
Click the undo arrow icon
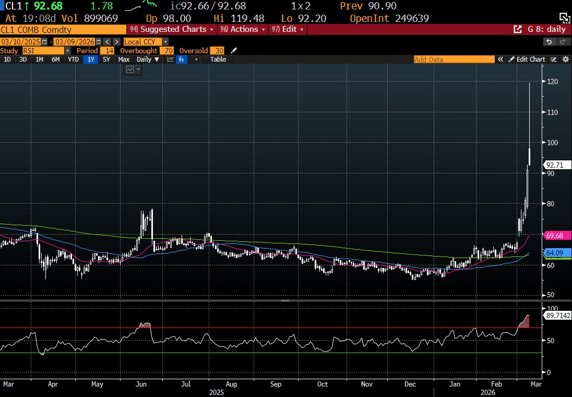[x=549, y=42]
